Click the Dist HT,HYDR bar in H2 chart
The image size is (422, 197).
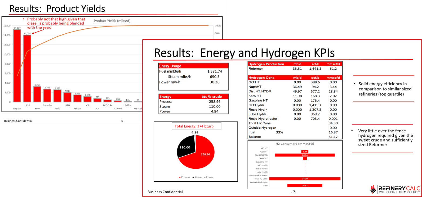point(305,155)
